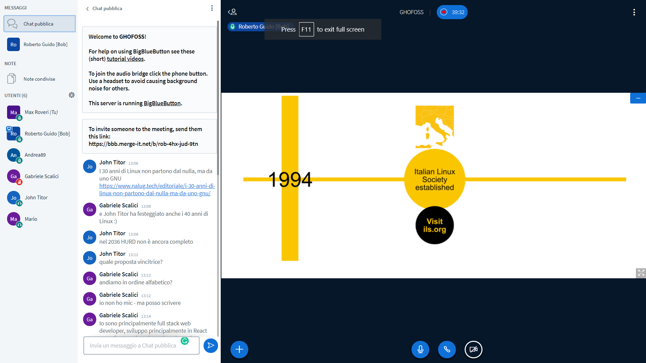Minimize the presentation with the minus button
Viewport: 646px width, 363px height.
tap(638, 98)
